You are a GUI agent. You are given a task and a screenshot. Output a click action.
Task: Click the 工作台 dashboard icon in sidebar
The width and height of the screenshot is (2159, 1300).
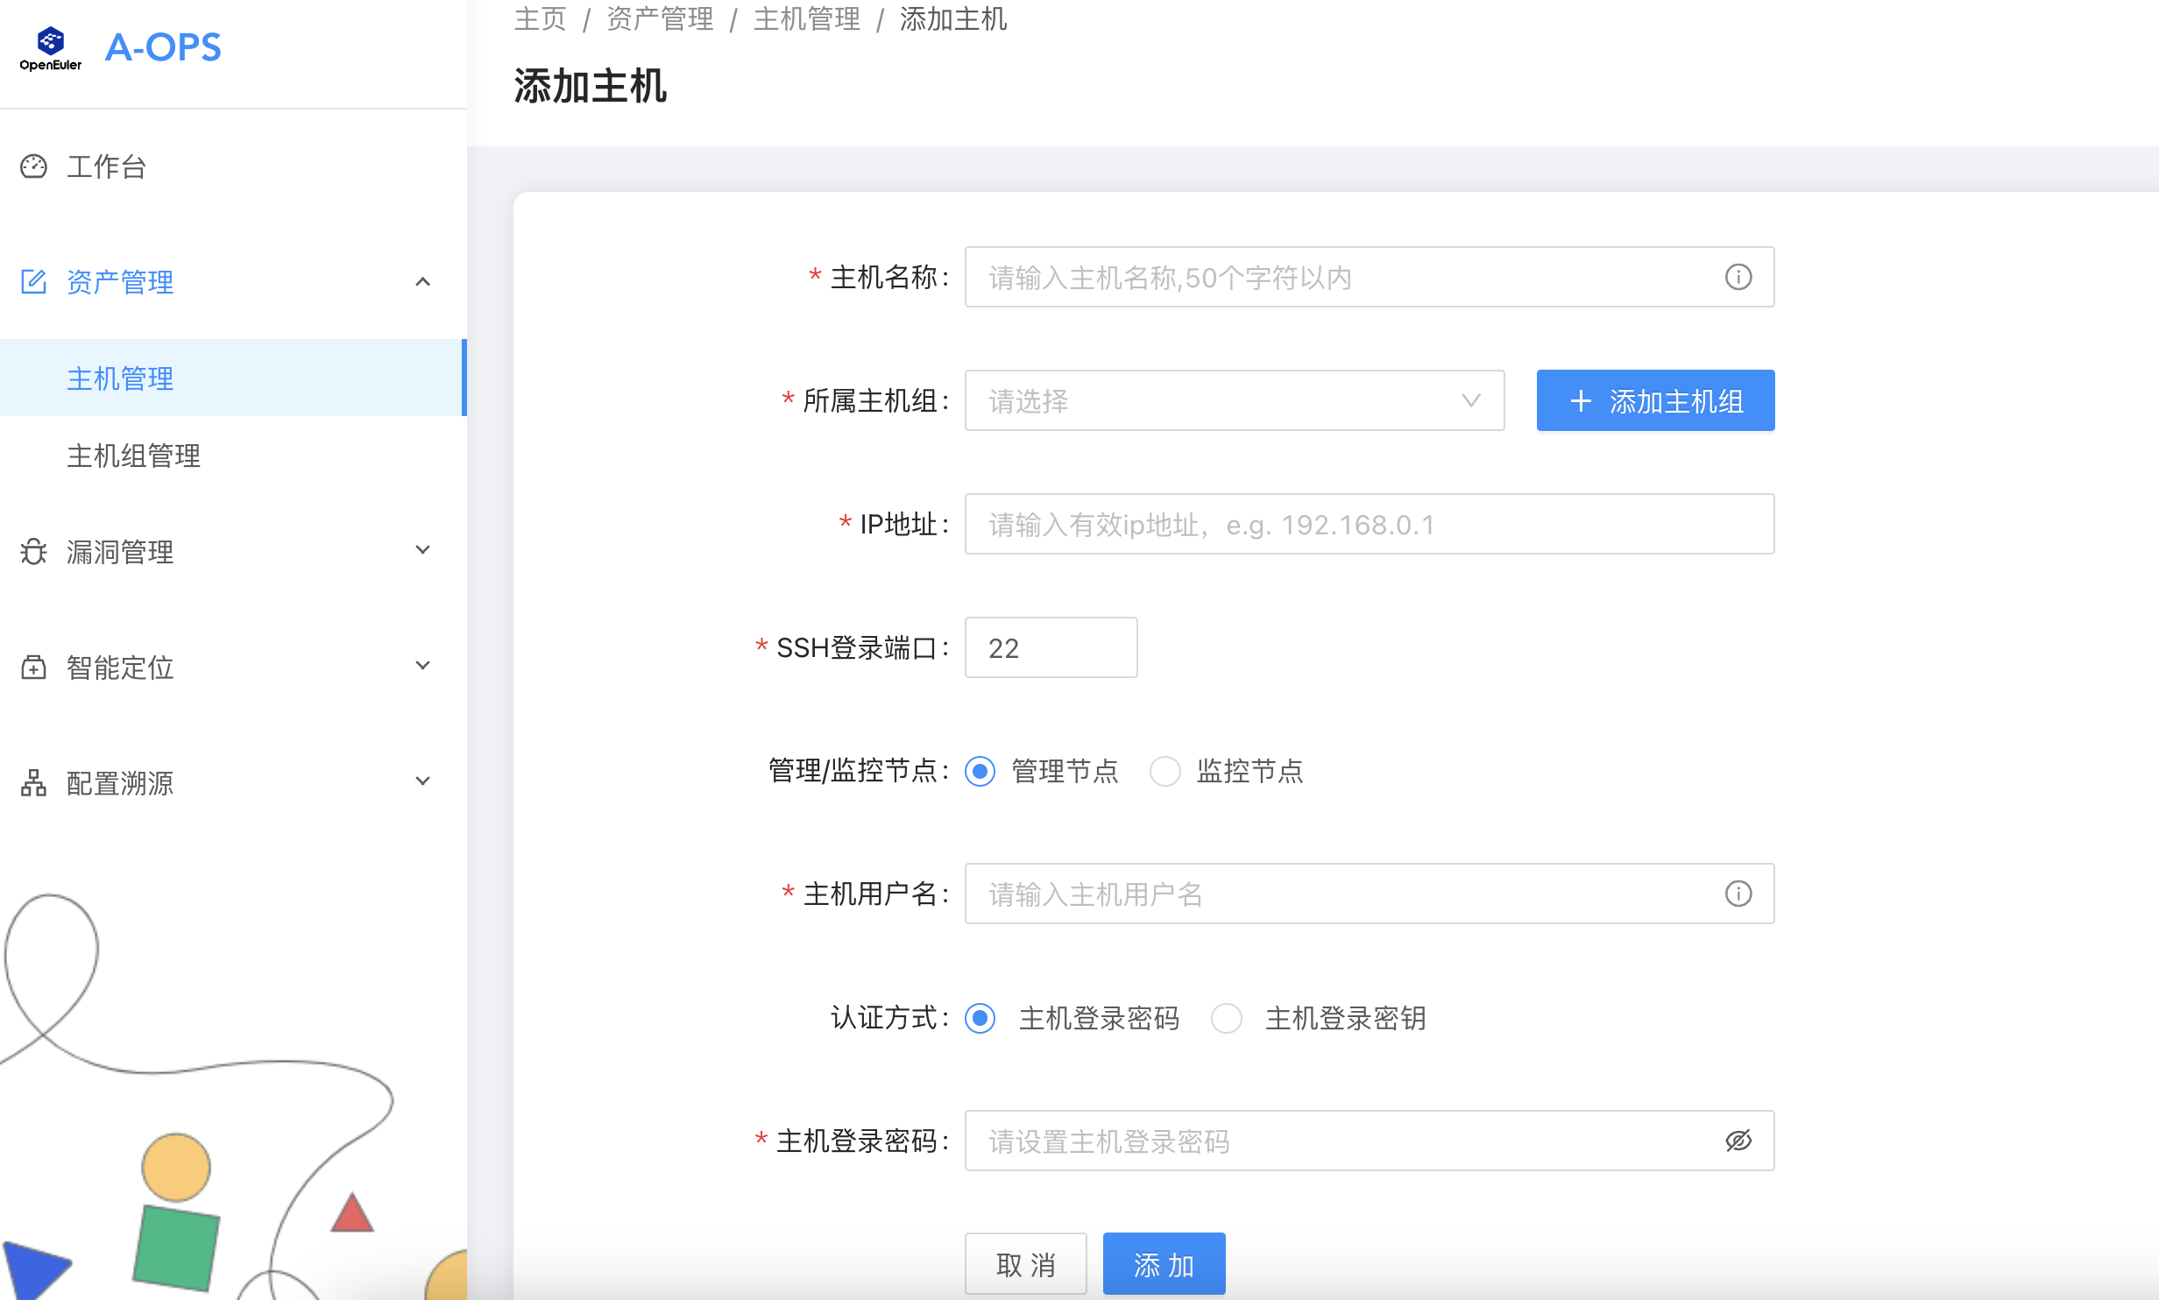[x=33, y=166]
